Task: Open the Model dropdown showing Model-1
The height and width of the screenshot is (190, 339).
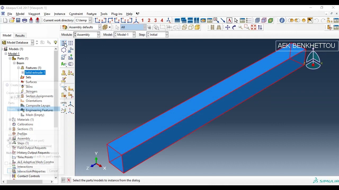Action: point(125,35)
